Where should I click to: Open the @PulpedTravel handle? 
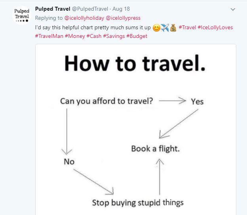(90, 9)
